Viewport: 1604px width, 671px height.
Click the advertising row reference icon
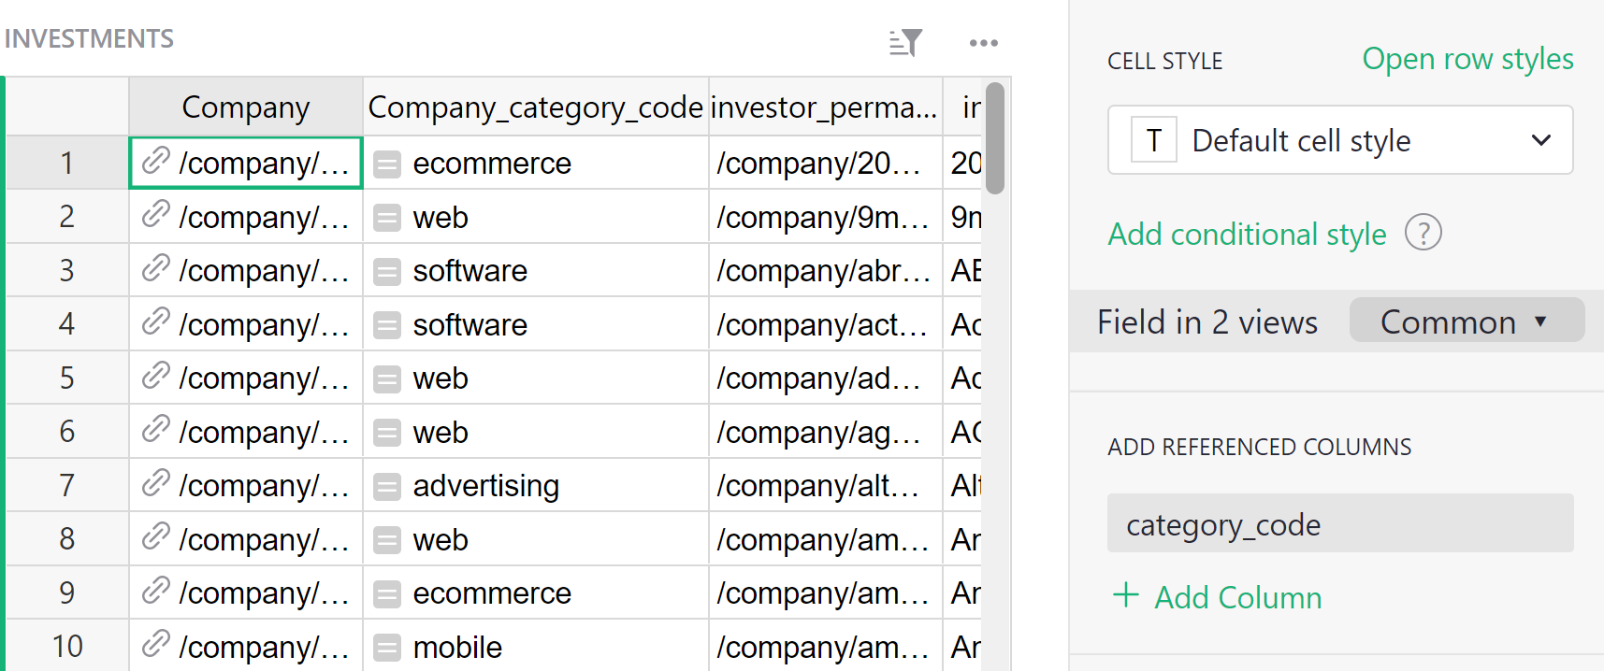click(x=387, y=487)
